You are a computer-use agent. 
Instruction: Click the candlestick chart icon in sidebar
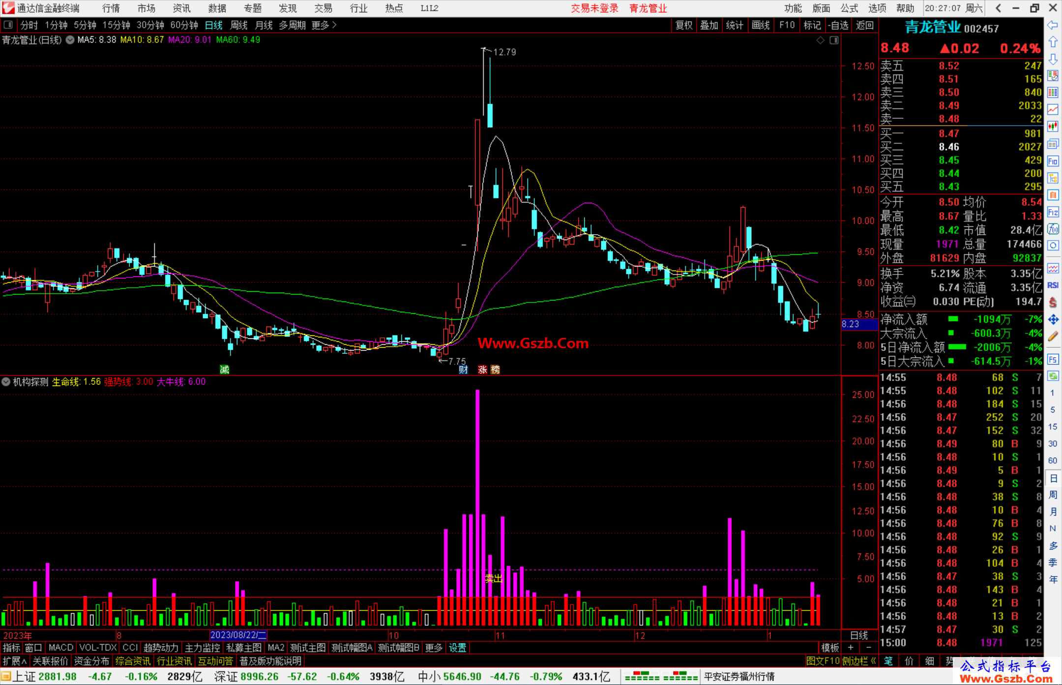[1053, 126]
